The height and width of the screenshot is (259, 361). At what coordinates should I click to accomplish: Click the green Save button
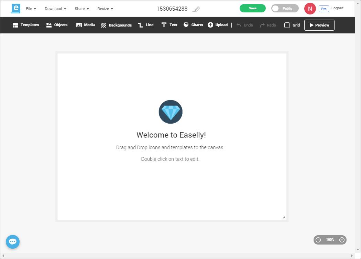[x=253, y=8]
